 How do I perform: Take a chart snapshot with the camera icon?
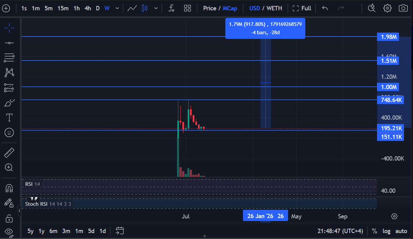(x=403, y=8)
